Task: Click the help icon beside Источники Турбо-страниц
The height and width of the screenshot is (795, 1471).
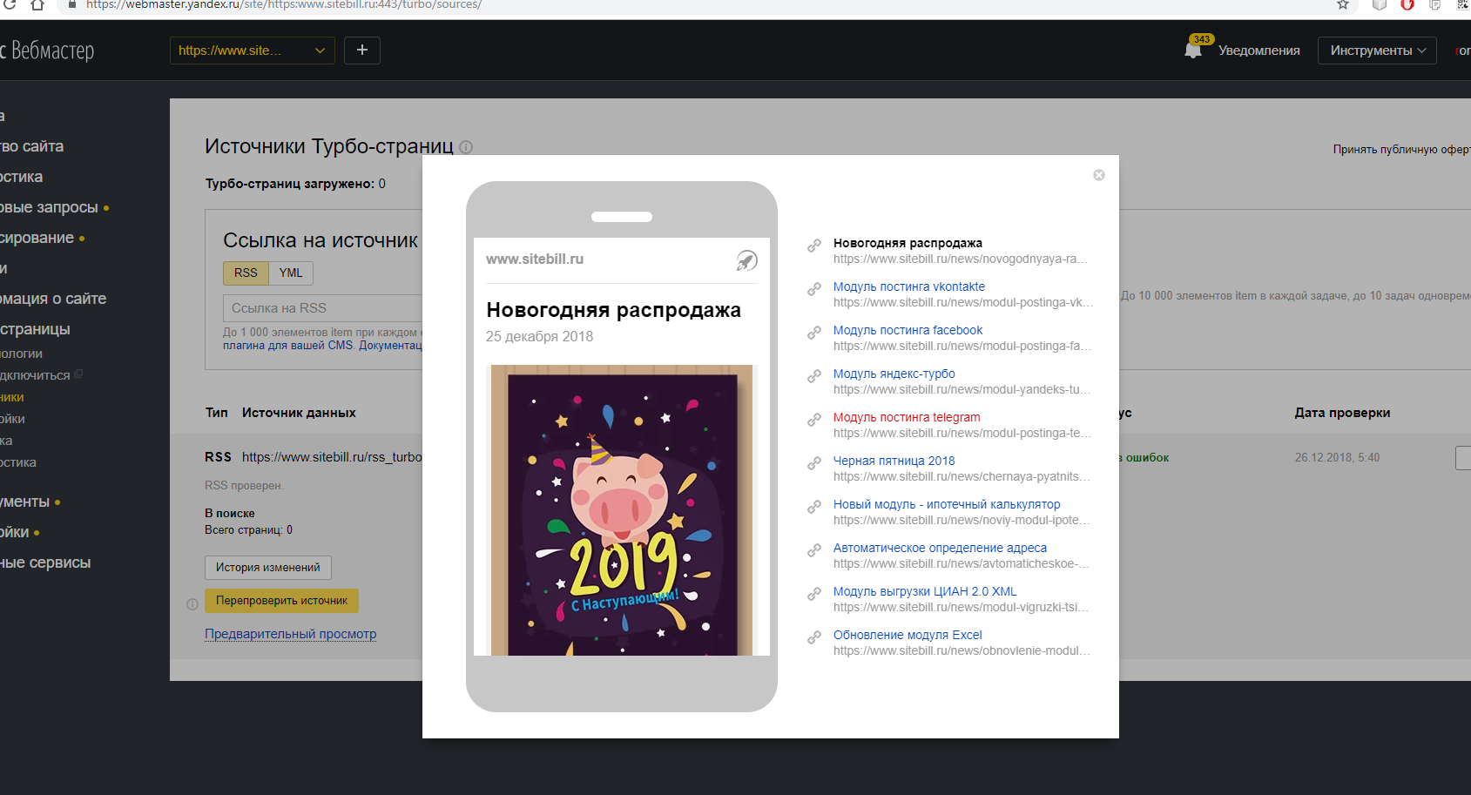Action: click(466, 147)
